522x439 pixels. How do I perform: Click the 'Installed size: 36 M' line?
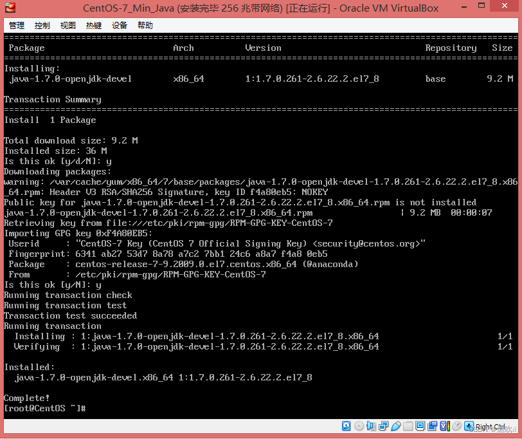[55, 151]
